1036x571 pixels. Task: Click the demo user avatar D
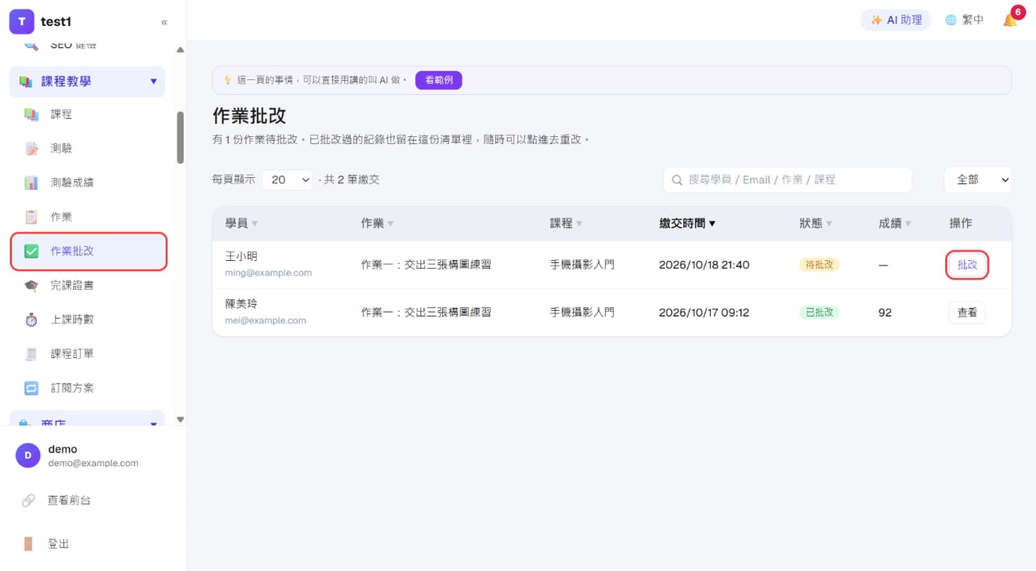28,456
